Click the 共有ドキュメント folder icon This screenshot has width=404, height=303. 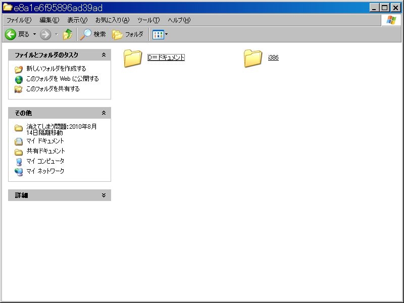(19, 152)
